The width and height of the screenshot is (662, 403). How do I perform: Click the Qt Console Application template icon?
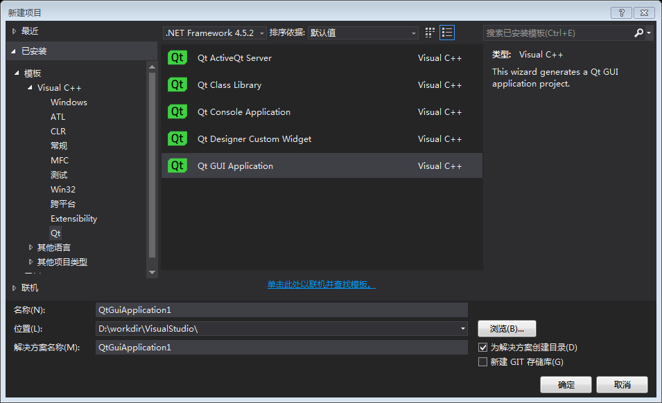coord(177,111)
